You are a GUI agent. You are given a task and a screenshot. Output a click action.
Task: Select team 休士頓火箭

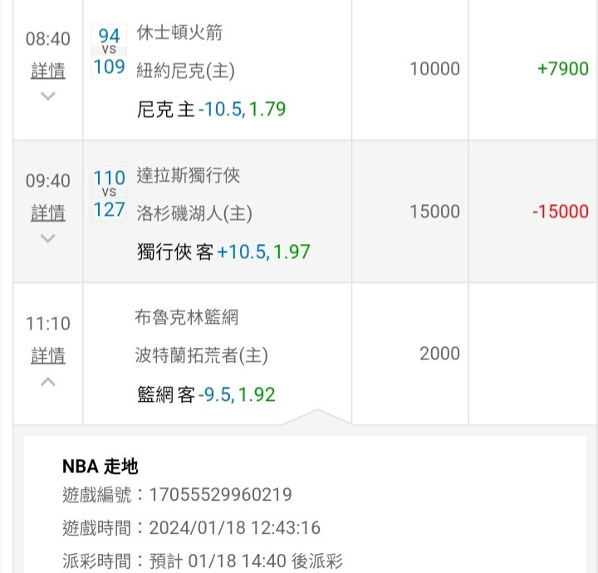179,33
